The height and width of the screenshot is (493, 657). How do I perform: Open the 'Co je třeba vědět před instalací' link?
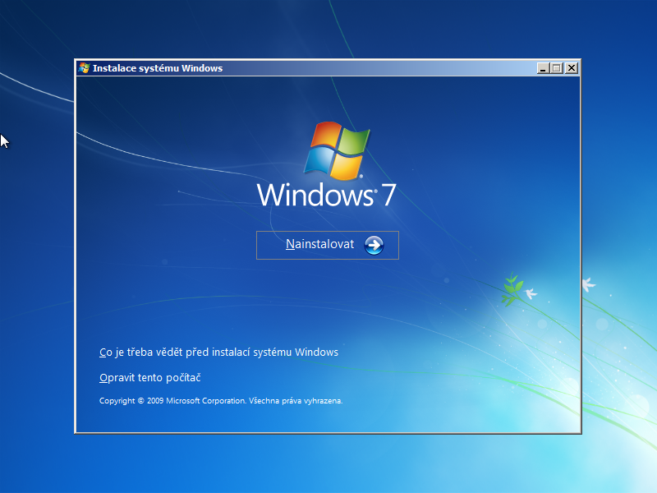tap(218, 352)
